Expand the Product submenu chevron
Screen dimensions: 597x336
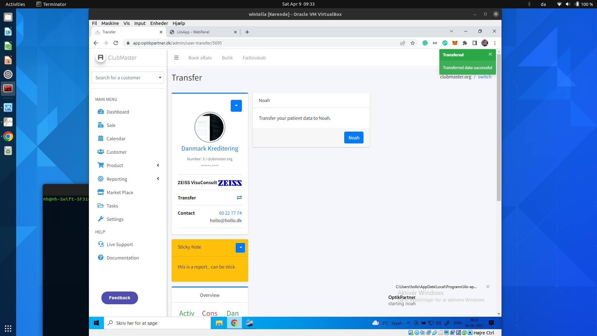coord(158,166)
